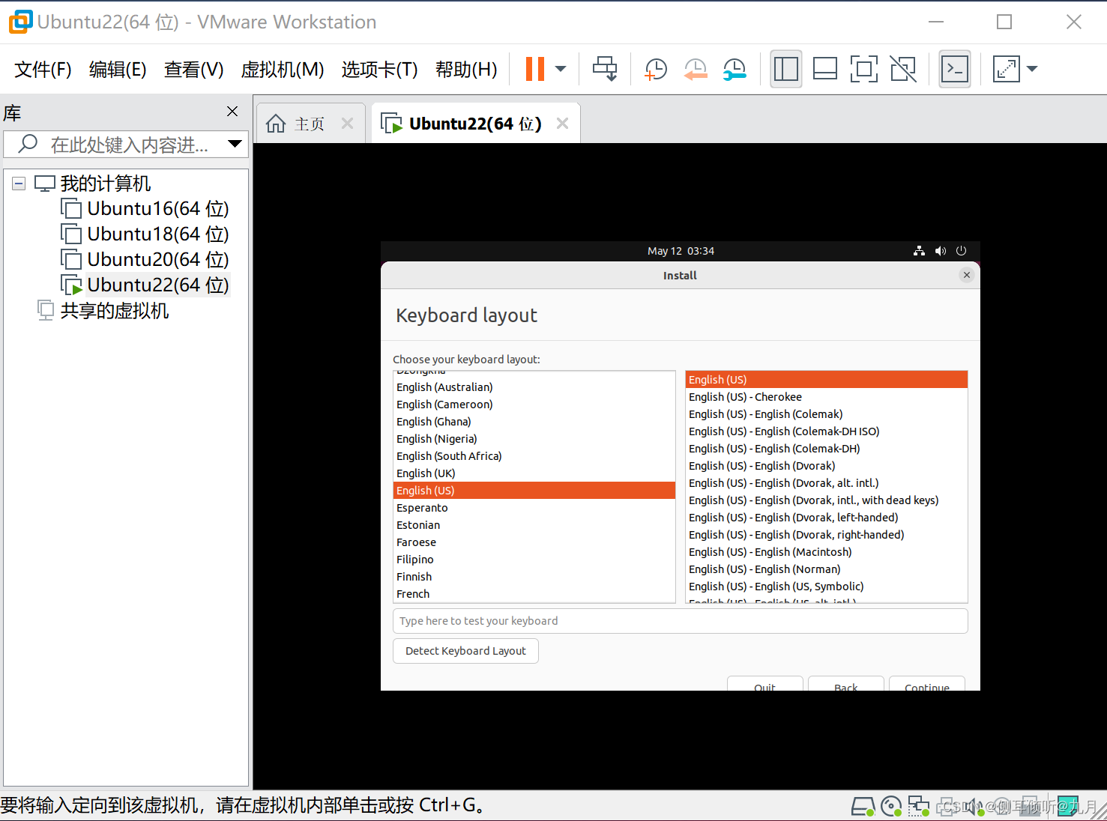Open the 文件(F) menu
The height and width of the screenshot is (821, 1107).
[x=43, y=70]
